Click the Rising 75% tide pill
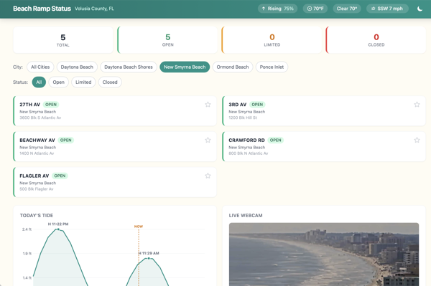Screen dimensions: 431x286 [x=277, y=9]
